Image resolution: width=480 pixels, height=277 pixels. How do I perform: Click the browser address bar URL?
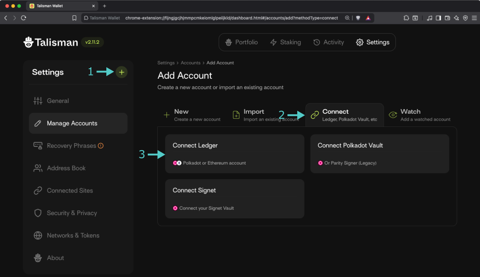(x=231, y=18)
